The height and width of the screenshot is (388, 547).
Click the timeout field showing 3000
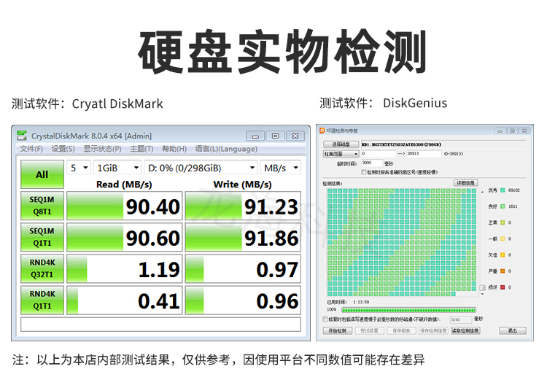click(x=371, y=163)
